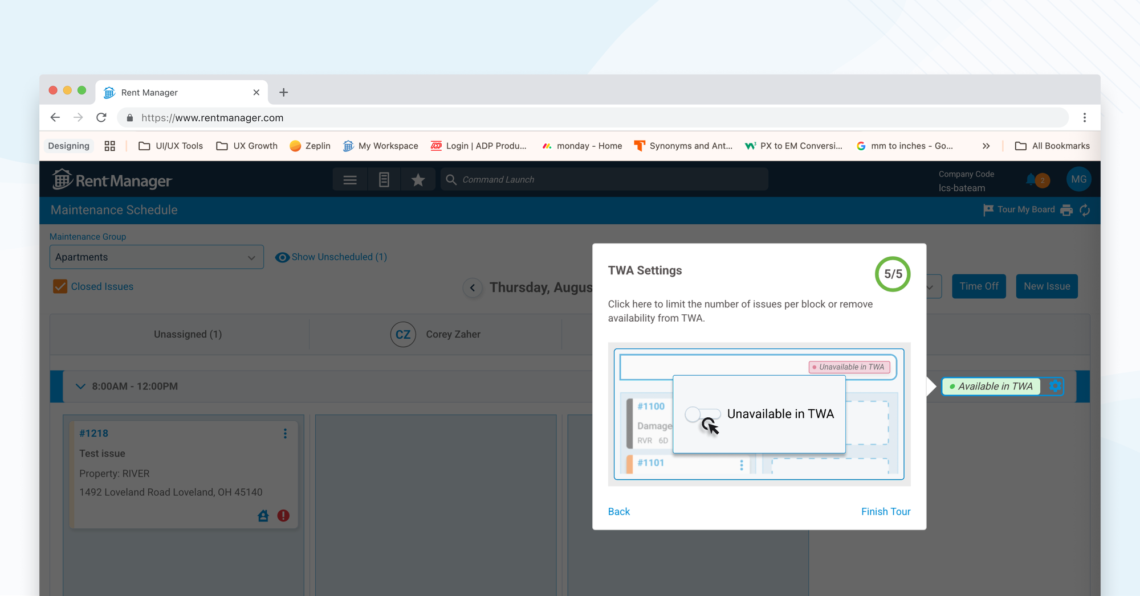Show more bookmarks with double chevron
Image resolution: width=1140 pixels, height=596 pixels.
point(986,146)
